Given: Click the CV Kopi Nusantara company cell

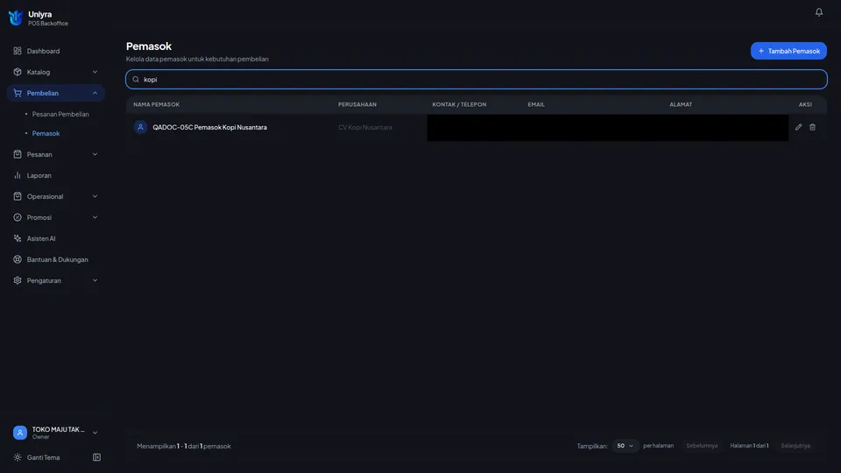Looking at the screenshot, I should (365, 127).
